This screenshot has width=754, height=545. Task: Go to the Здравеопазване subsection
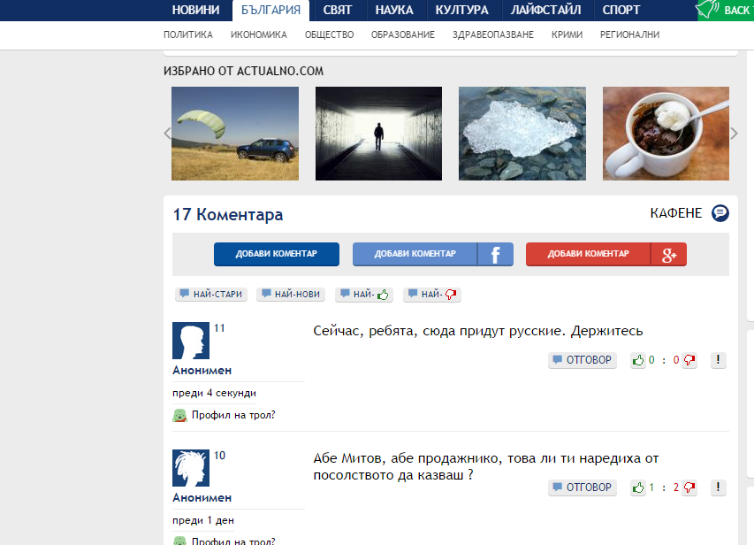pyautogui.click(x=493, y=35)
